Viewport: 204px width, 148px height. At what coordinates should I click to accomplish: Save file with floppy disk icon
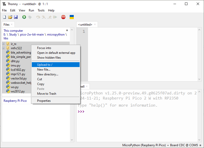coord(16,17)
